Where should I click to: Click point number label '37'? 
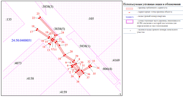point(88,78)
